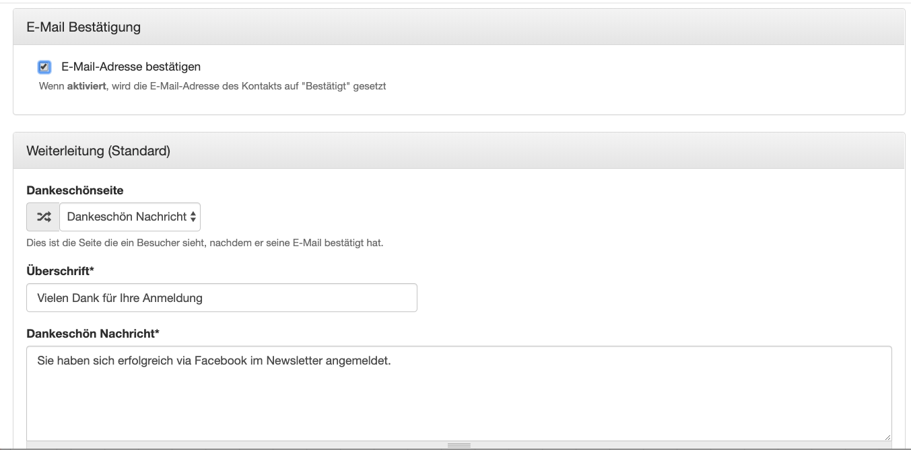
Task: Open the Dankeschön Nachricht dropdown
Action: 130,217
